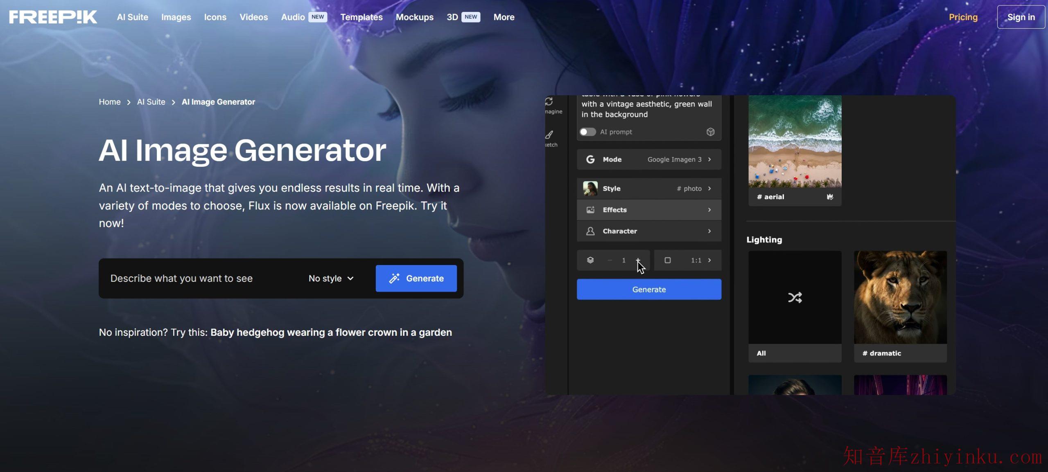The image size is (1048, 472).
Task: Open the Character panel
Action: [x=649, y=231]
